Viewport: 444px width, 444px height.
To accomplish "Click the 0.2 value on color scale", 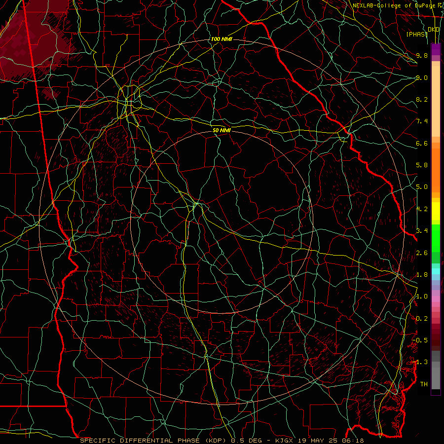I will [422, 319].
